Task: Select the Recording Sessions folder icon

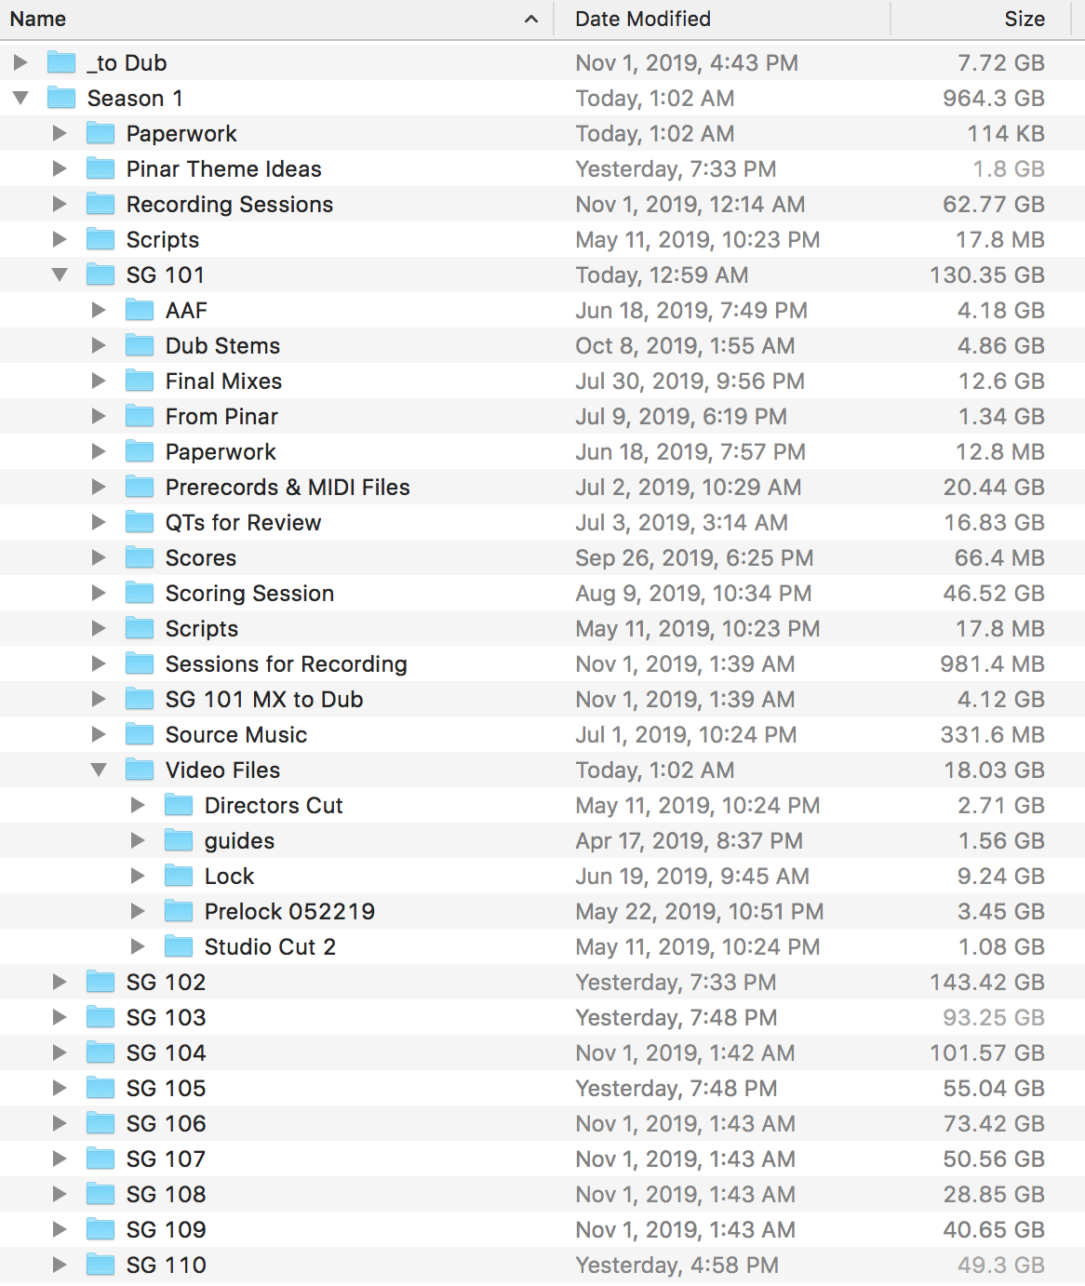Action: [x=100, y=205]
